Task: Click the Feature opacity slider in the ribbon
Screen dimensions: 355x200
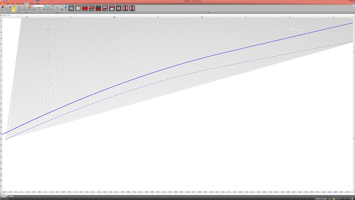Action: click(57, 9)
